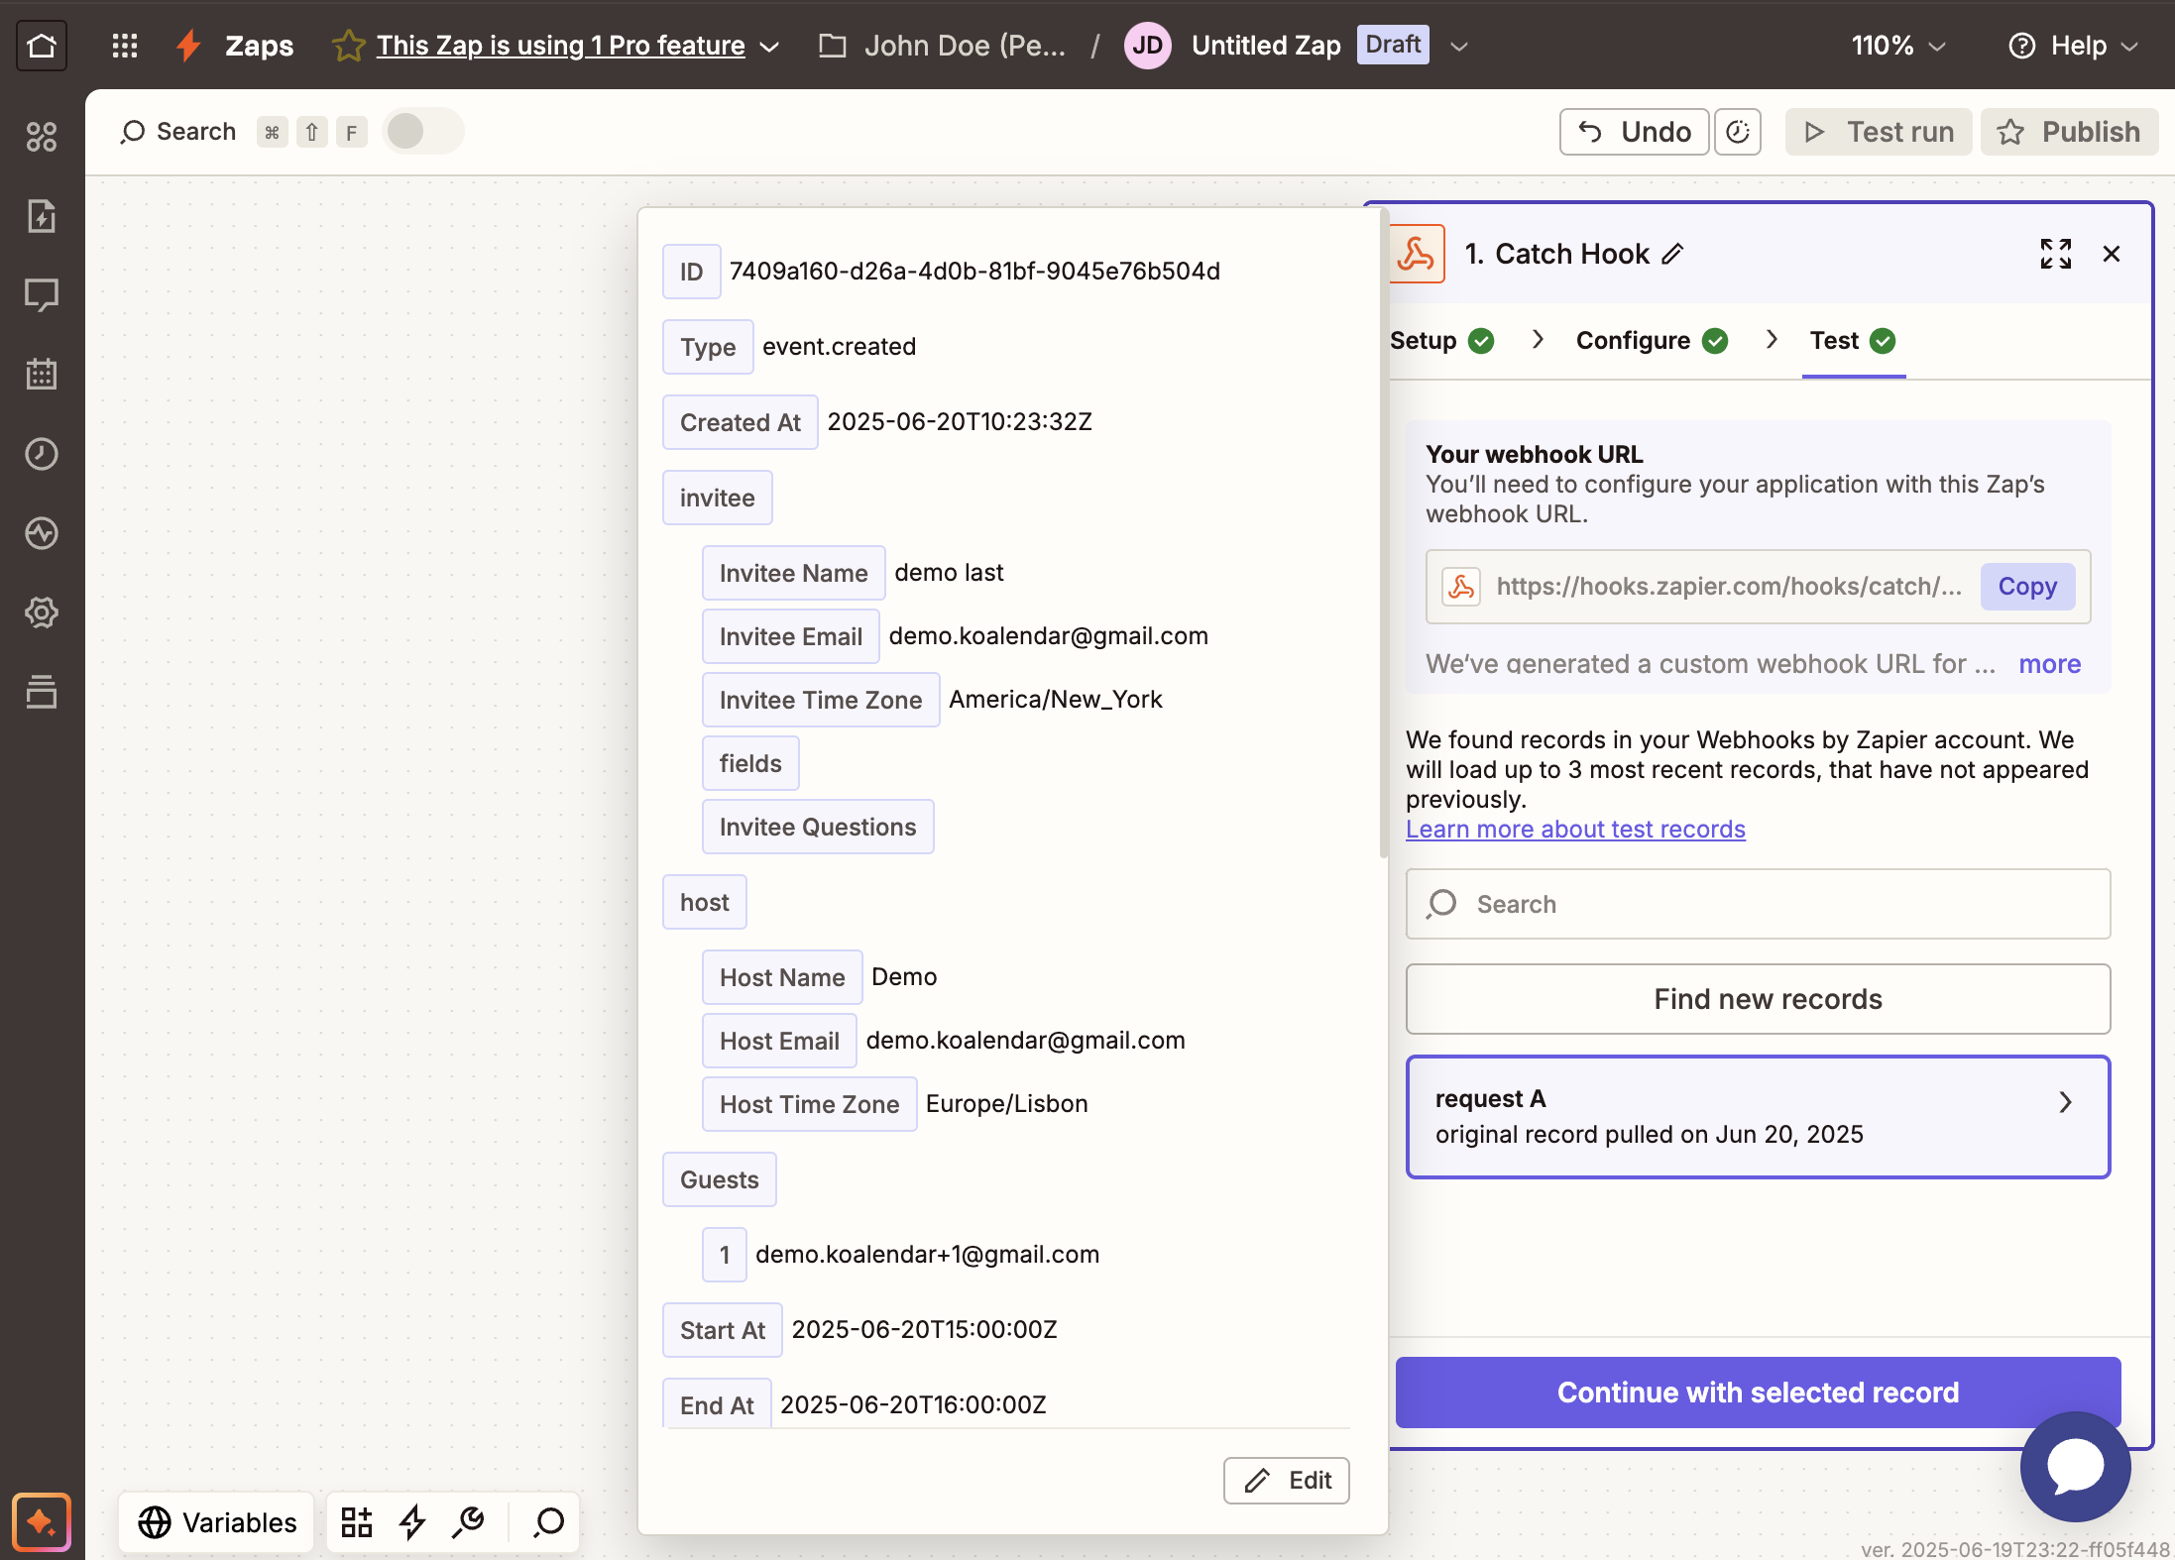Screen dimensions: 2175x1560
Task: Click the Type value event.created
Action: coord(839,347)
